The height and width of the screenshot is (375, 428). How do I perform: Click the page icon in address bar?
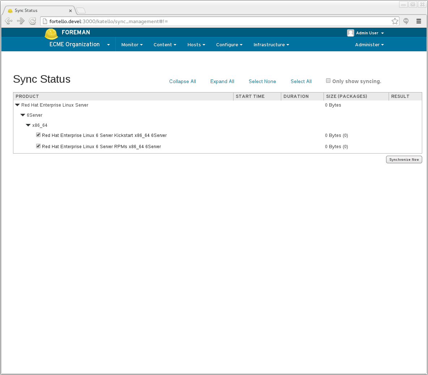click(x=45, y=21)
